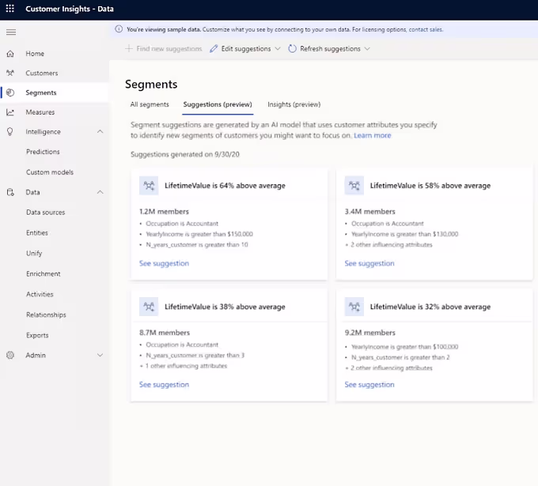Open Data sources in the sidebar
Viewport: 538px width, 486px height.
46,213
